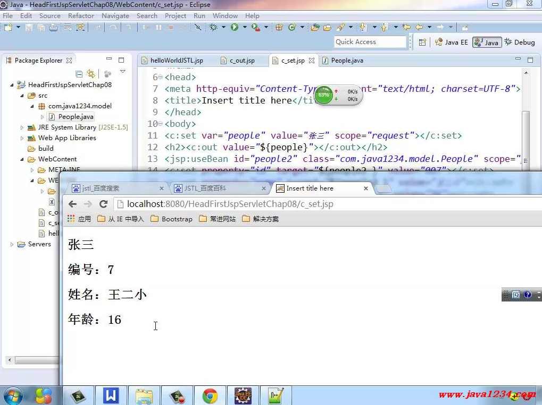542x405 pixels.
Task: Save the current file using the Save icon
Action: [29, 27]
